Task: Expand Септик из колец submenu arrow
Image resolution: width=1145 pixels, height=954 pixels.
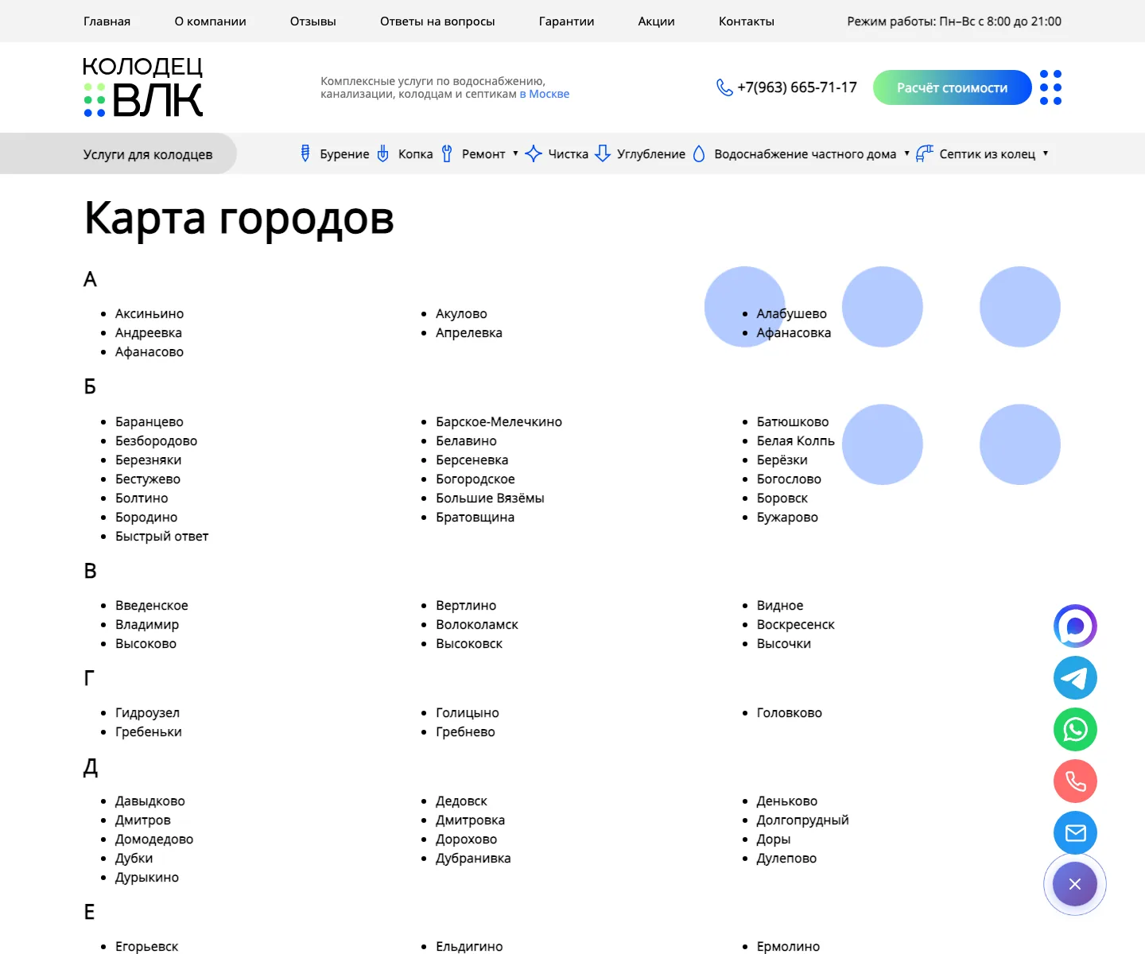Action: point(1046,153)
